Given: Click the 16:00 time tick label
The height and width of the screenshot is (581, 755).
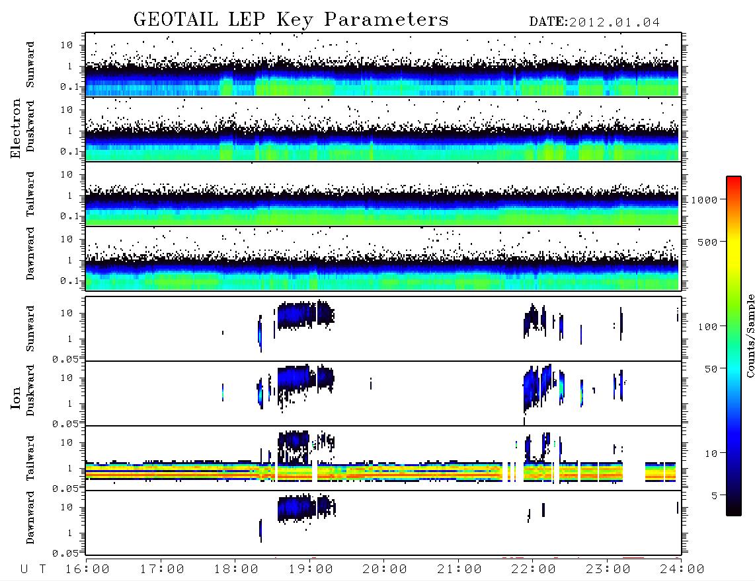Looking at the screenshot, I should tap(88, 570).
